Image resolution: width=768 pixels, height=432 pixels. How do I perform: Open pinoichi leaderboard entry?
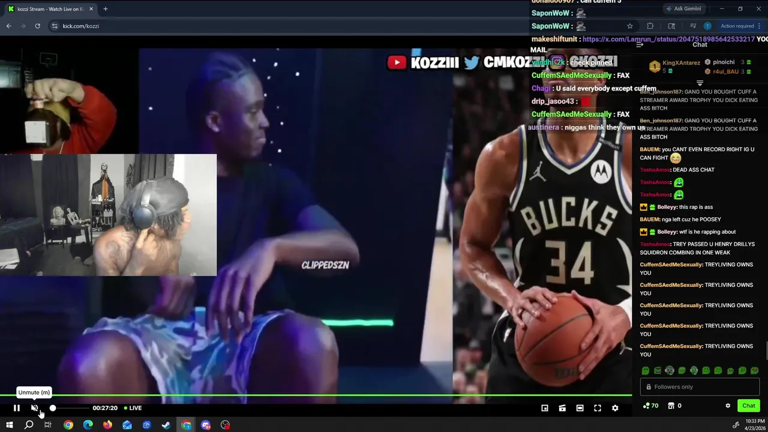point(728,62)
